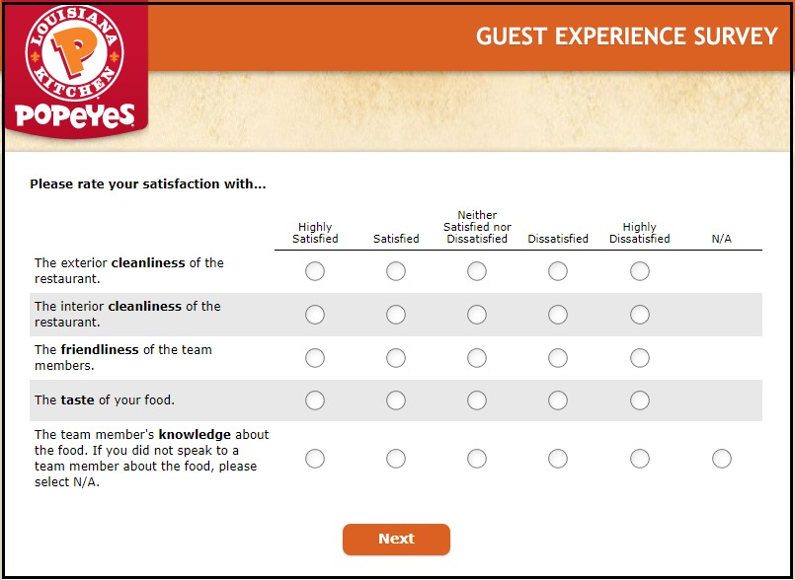Select Highly Dissatisfied for friendliness
Viewport: 795px width, 580px height.
tap(639, 358)
